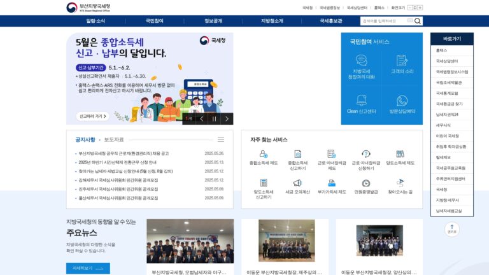Switch to the 보도자료 tab
Viewport: 489px width, 275px height.
click(114, 139)
